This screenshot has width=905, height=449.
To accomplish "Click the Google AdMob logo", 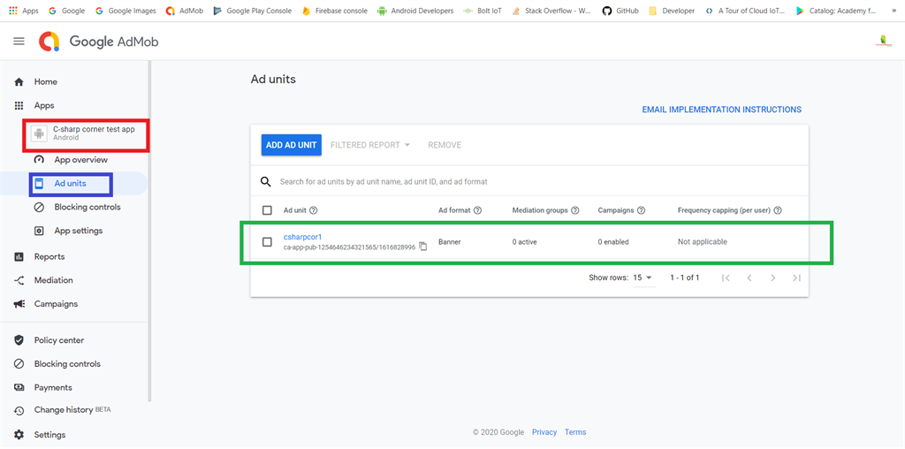I will (x=99, y=42).
